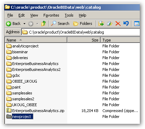Click inside the Address path field
Viewport: 145px width, 129px height.
[81, 32]
